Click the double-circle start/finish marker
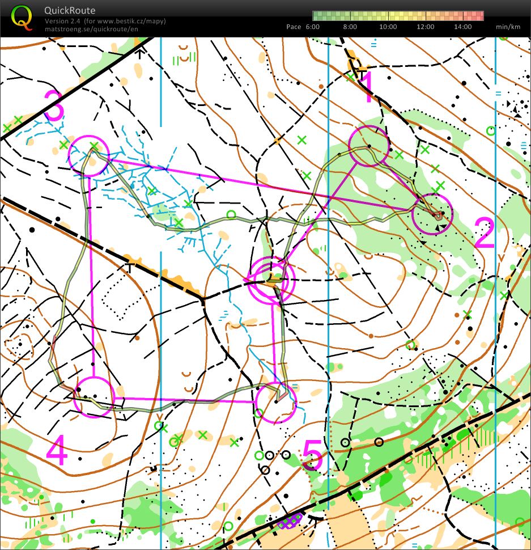The height and width of the screenshot is (550, 531). pyautogui.click(x=271, y=278)
